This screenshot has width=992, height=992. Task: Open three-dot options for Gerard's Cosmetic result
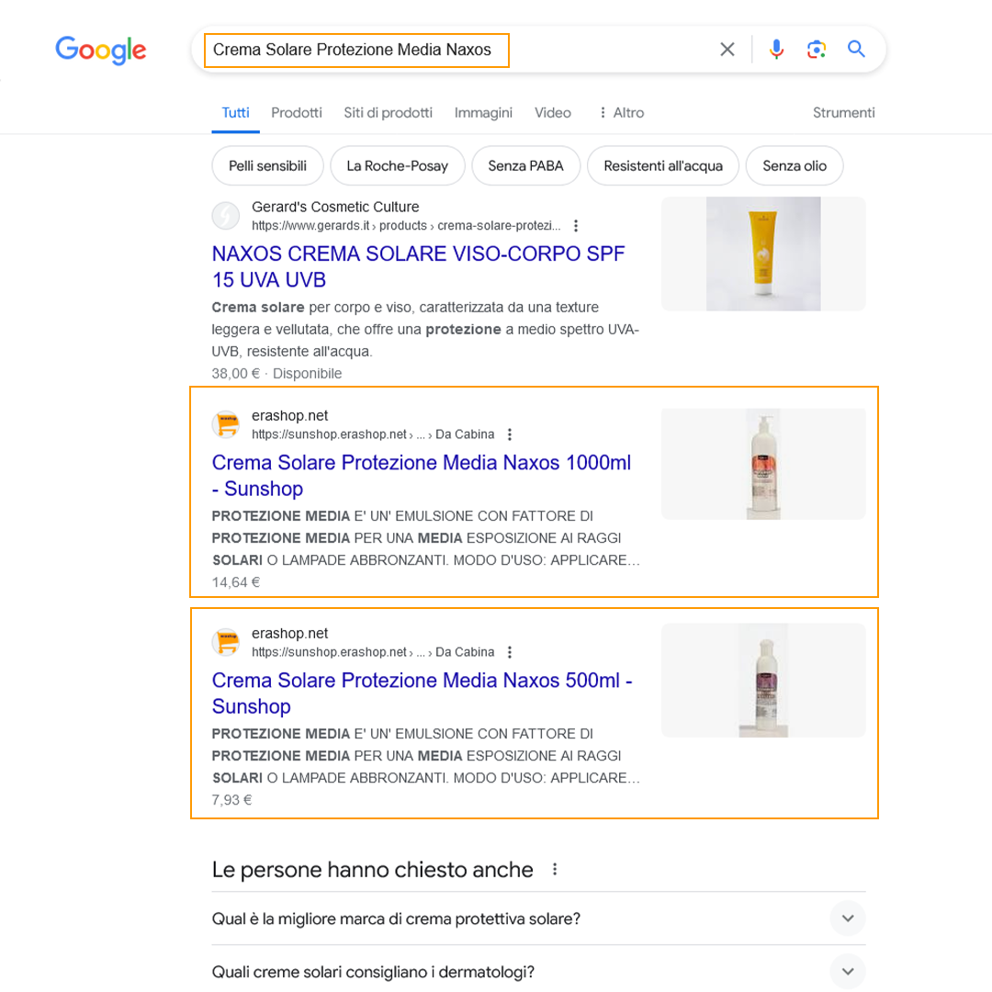[x=576, y=226]
